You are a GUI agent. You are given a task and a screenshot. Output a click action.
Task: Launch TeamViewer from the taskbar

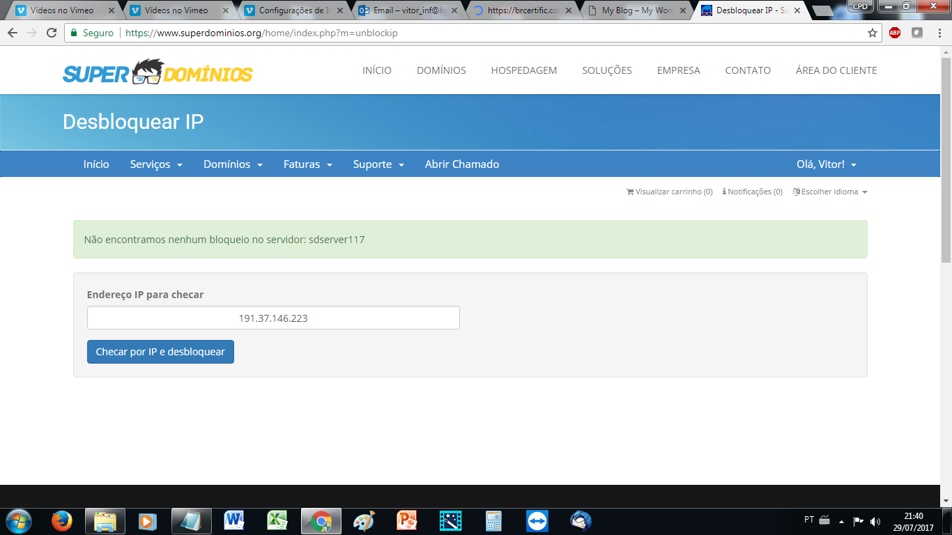click(537, 520)
